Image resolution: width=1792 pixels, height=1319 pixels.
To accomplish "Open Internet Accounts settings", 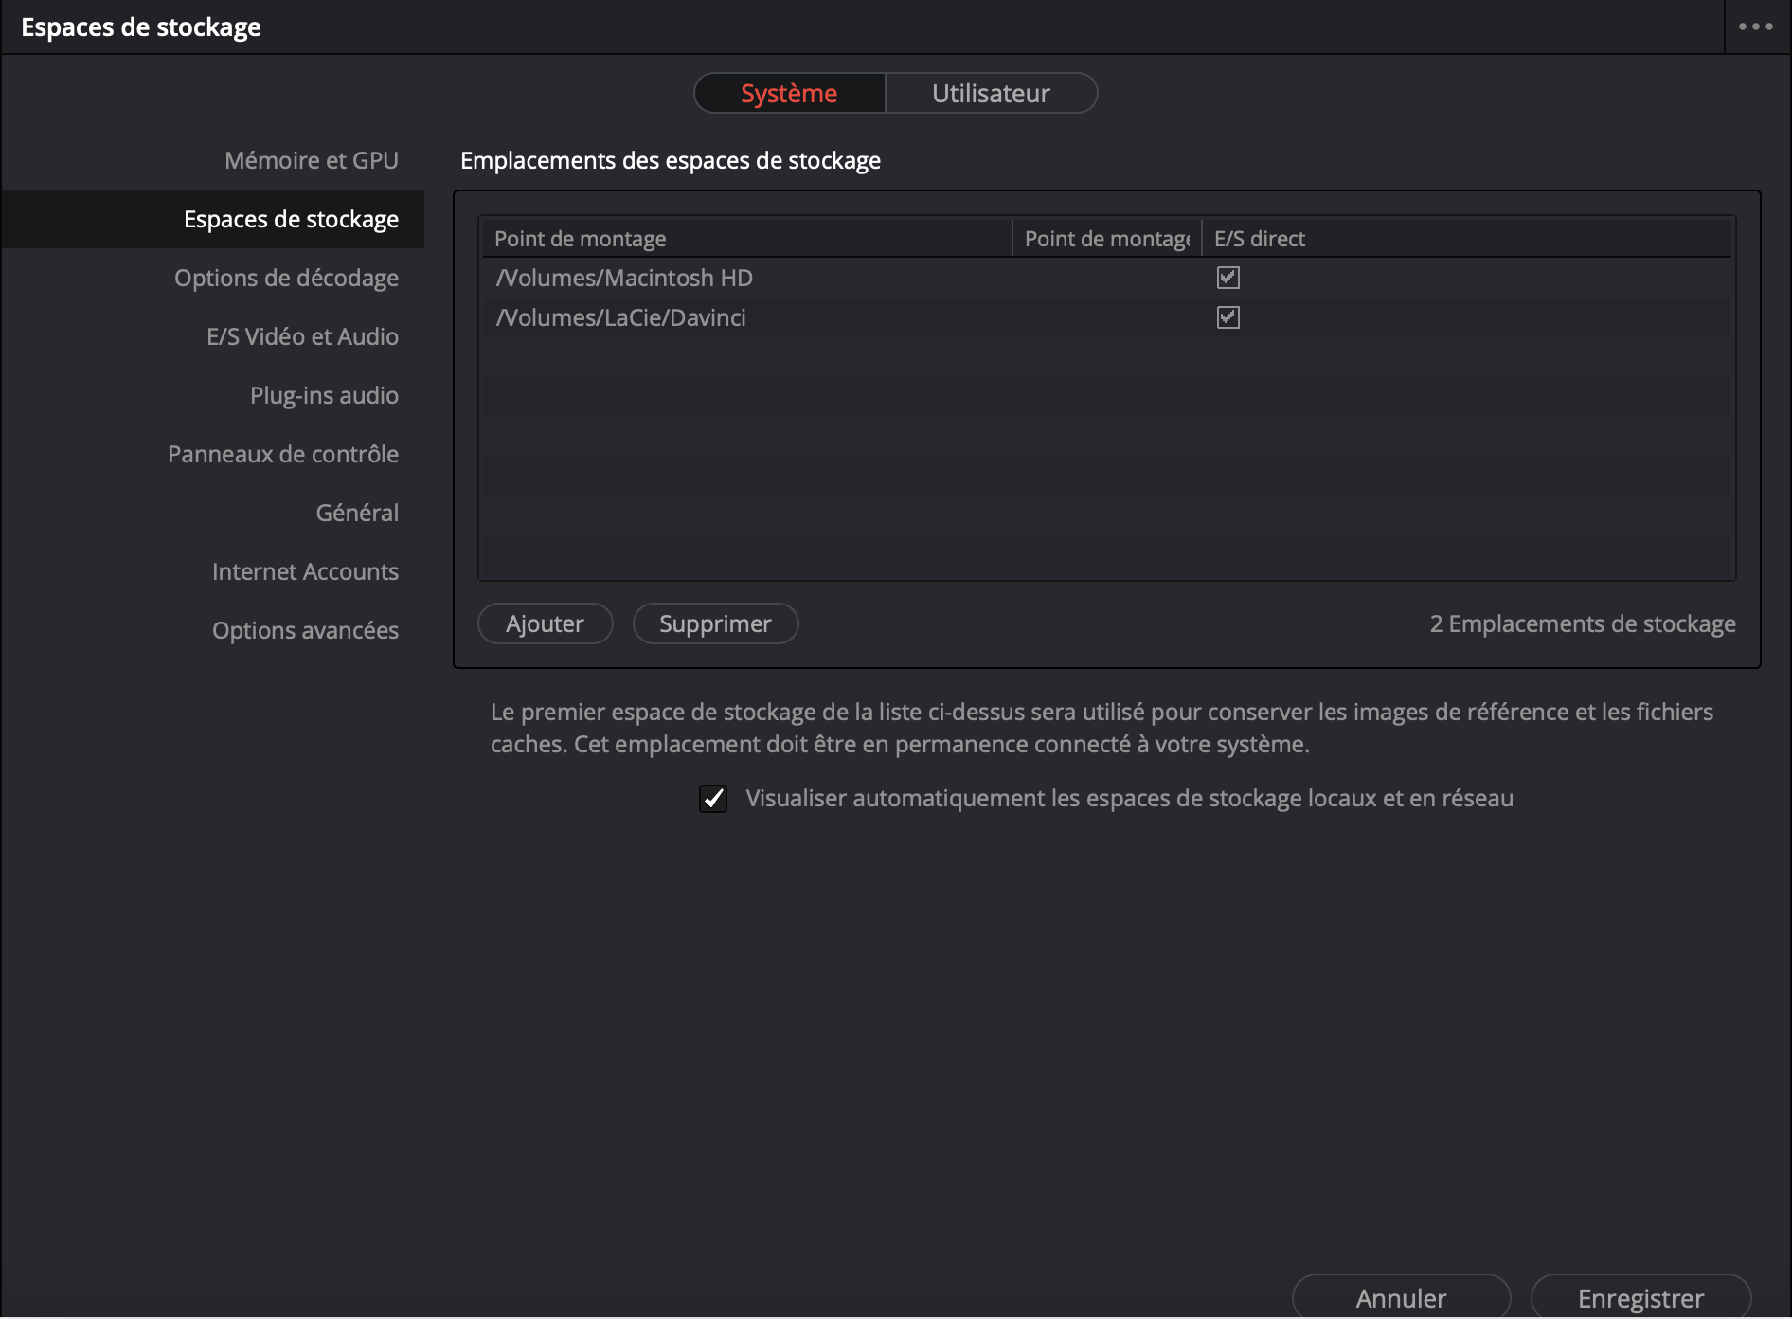I will tap(305, 572).
